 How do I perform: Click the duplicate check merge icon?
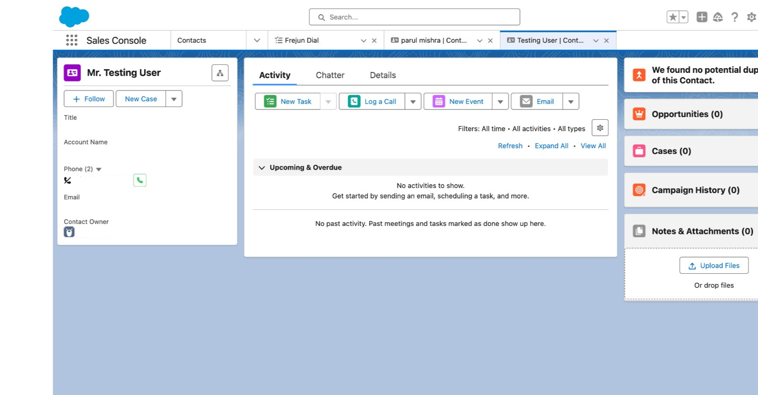639,75
